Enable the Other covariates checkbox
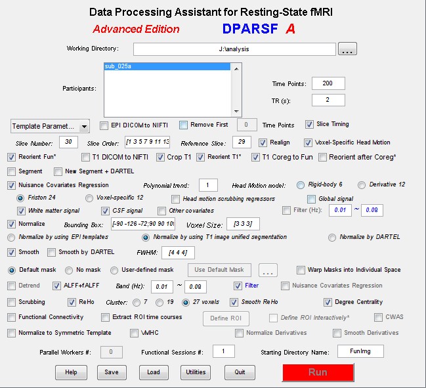Viewport: 426px width, 388px height. [x=161, y=211]
